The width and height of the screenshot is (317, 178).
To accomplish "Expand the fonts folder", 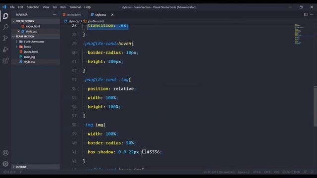I will pyautogui.click(x=16, y=46).
